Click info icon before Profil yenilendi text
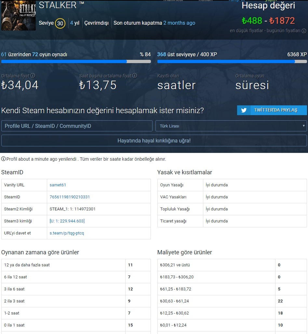This screenshot has height=334, width=308. click(3, 159)
